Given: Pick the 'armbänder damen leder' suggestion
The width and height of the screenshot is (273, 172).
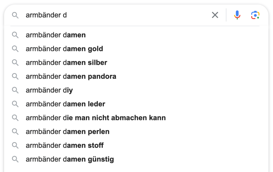Looking at the screenshot, I should [136, 104].
